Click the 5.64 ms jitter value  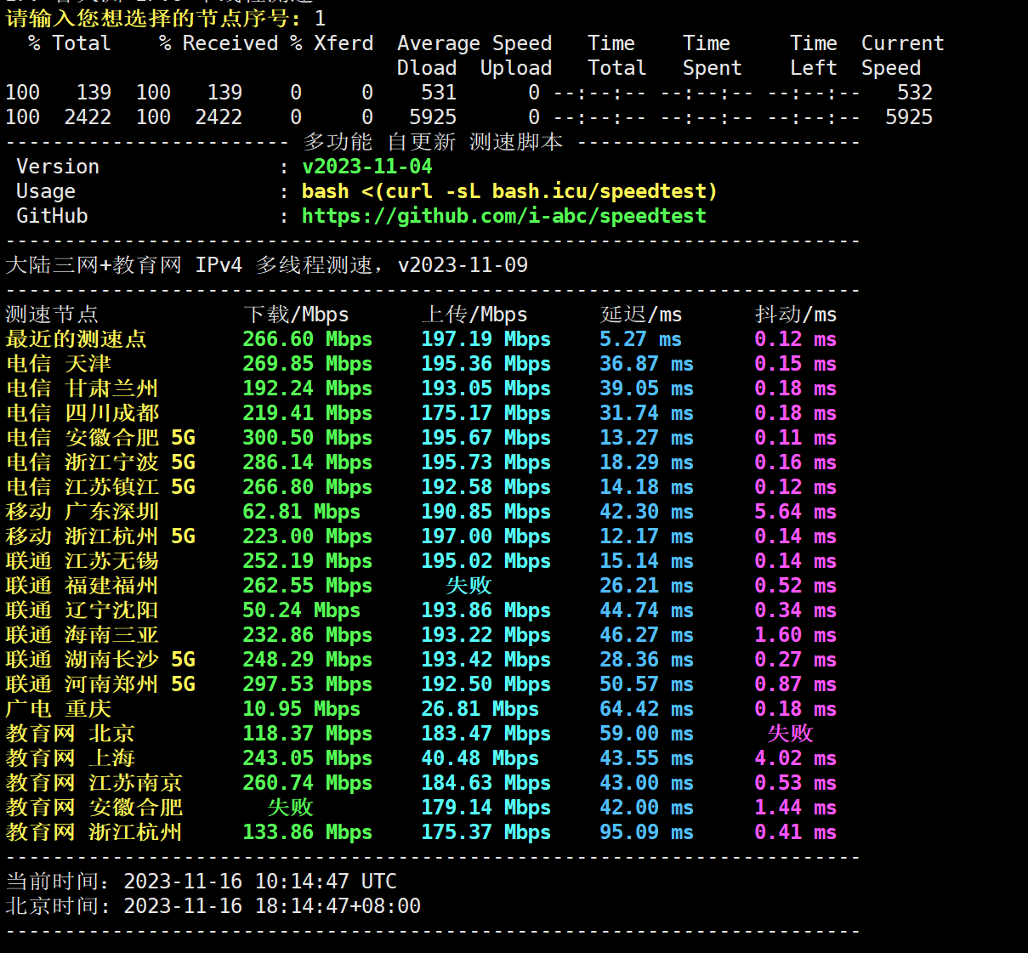(x=795, y=512)
